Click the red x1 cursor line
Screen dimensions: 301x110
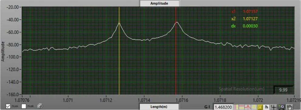tap(176, 58)
